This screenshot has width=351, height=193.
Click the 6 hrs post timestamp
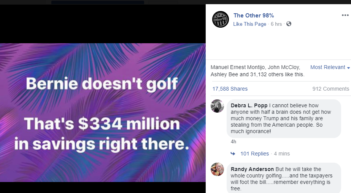pos(276,24)
